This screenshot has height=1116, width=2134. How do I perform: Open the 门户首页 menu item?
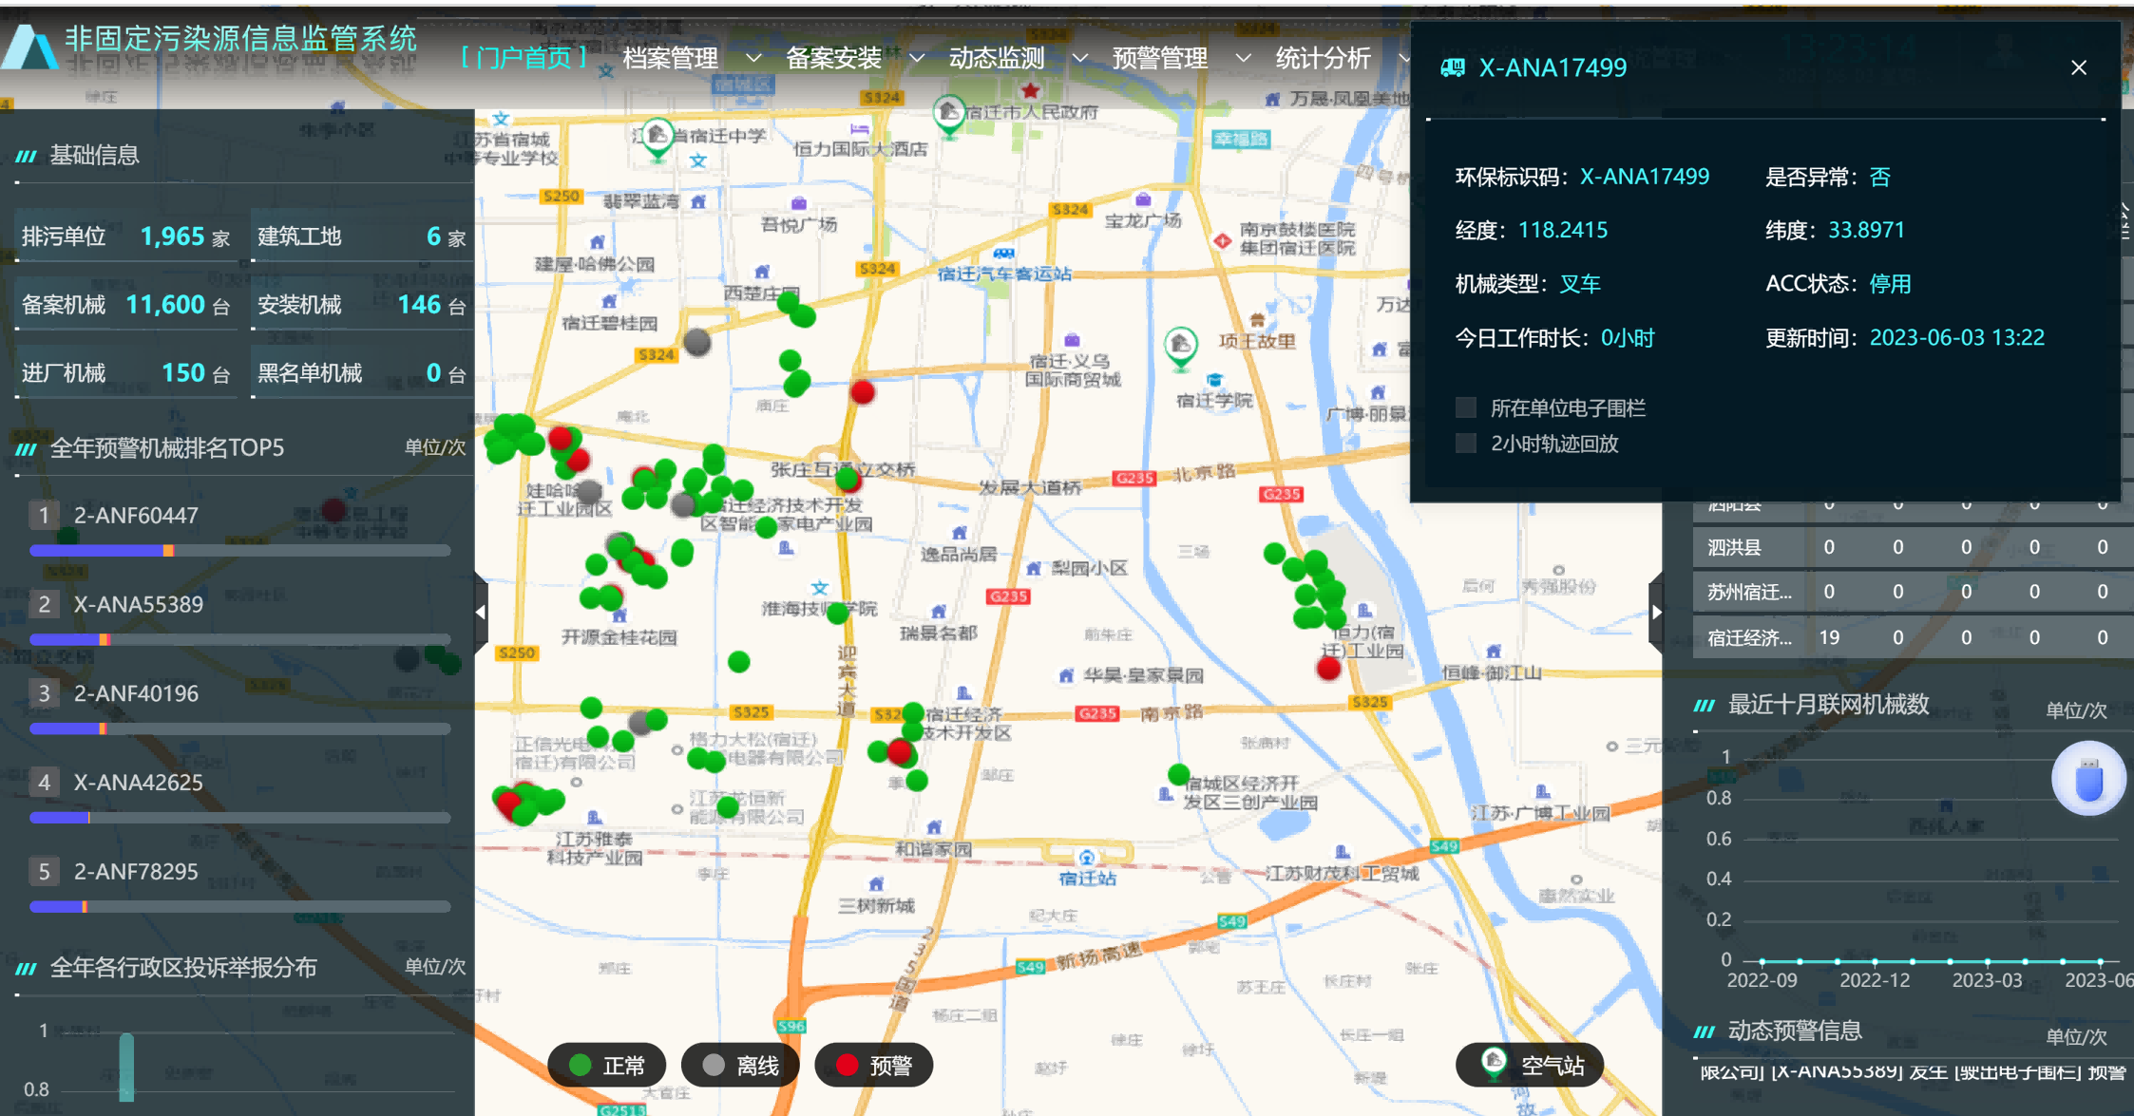[522, 58]
